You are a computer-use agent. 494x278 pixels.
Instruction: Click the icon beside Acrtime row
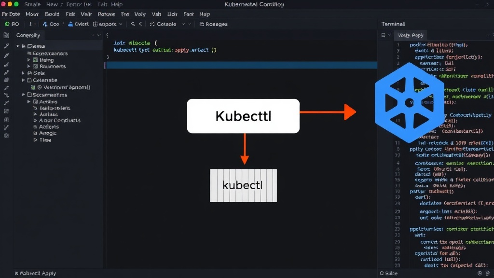click(x=36, y=101)
